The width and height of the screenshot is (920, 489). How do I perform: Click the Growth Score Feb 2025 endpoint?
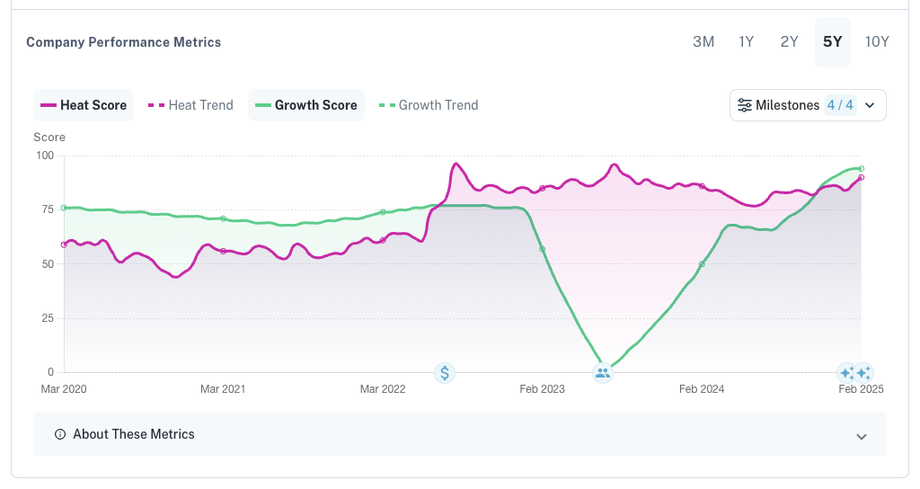pos(862,168)
